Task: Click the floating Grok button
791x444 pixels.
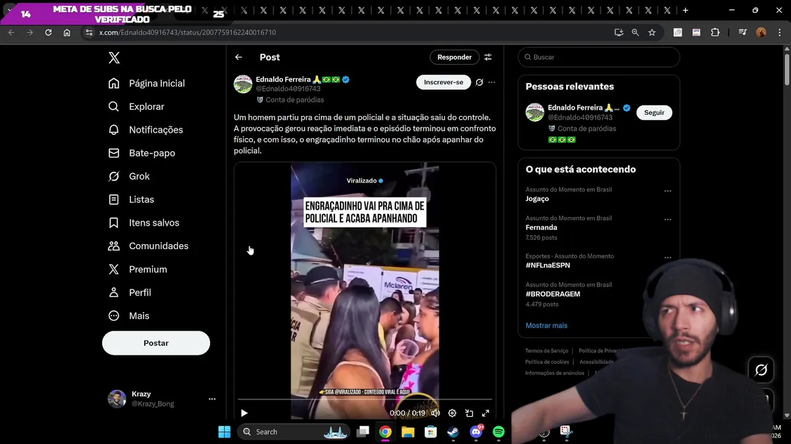Action: (761, 370)
